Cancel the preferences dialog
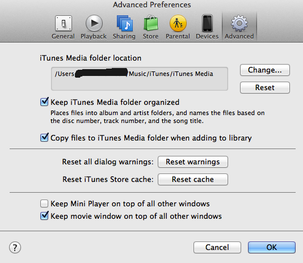 pos(217,247)
